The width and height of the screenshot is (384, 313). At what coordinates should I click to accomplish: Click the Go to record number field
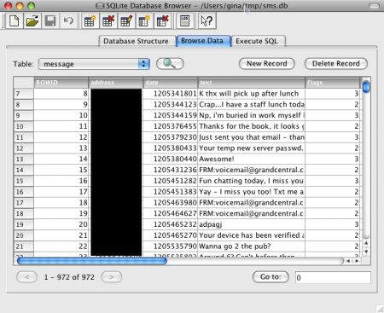(333, 277)
